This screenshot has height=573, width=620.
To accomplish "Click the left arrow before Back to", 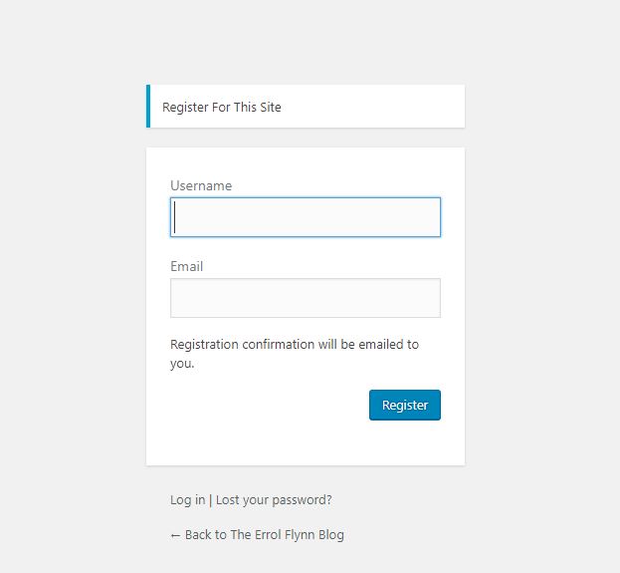I will click(x=175, y=535).
